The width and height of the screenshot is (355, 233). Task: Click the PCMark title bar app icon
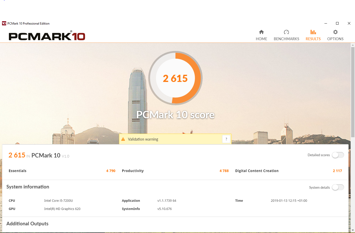coord(4,23)
